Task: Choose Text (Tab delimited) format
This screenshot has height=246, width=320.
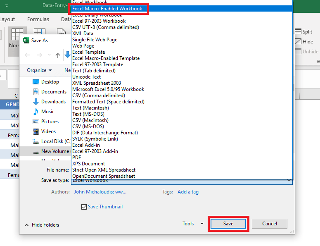Action: tap(182, 70)
